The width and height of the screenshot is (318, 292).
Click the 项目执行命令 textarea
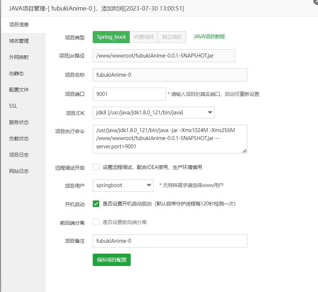click(170, 139)
